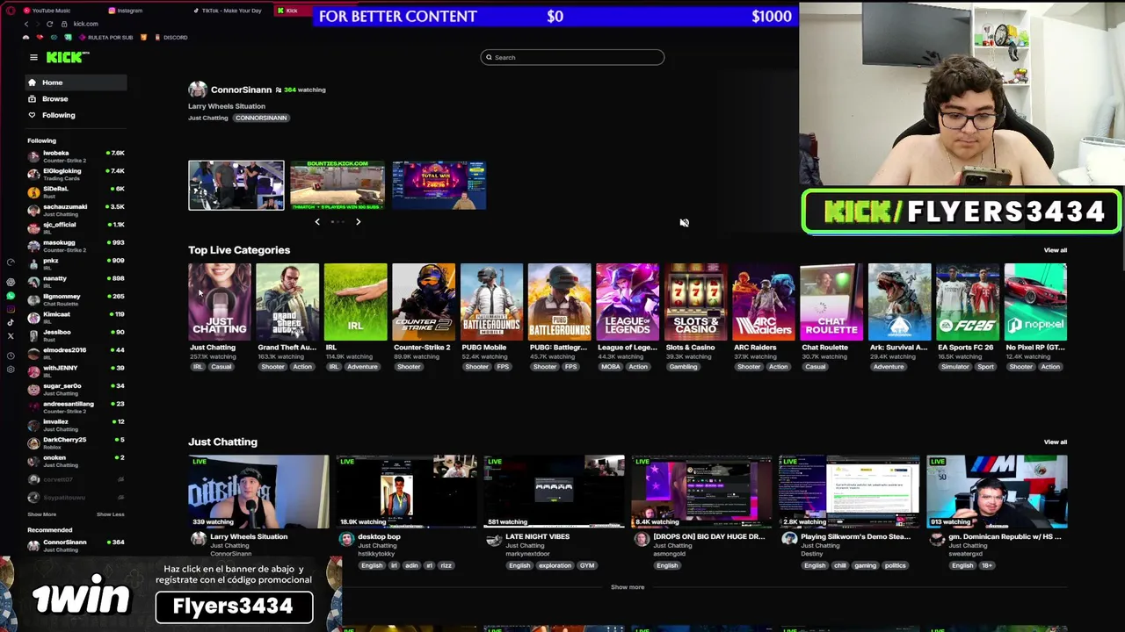The image size is (1125, 632).
Task: Click the CONNORSINANN tag chip
Action: pos(261,118)
